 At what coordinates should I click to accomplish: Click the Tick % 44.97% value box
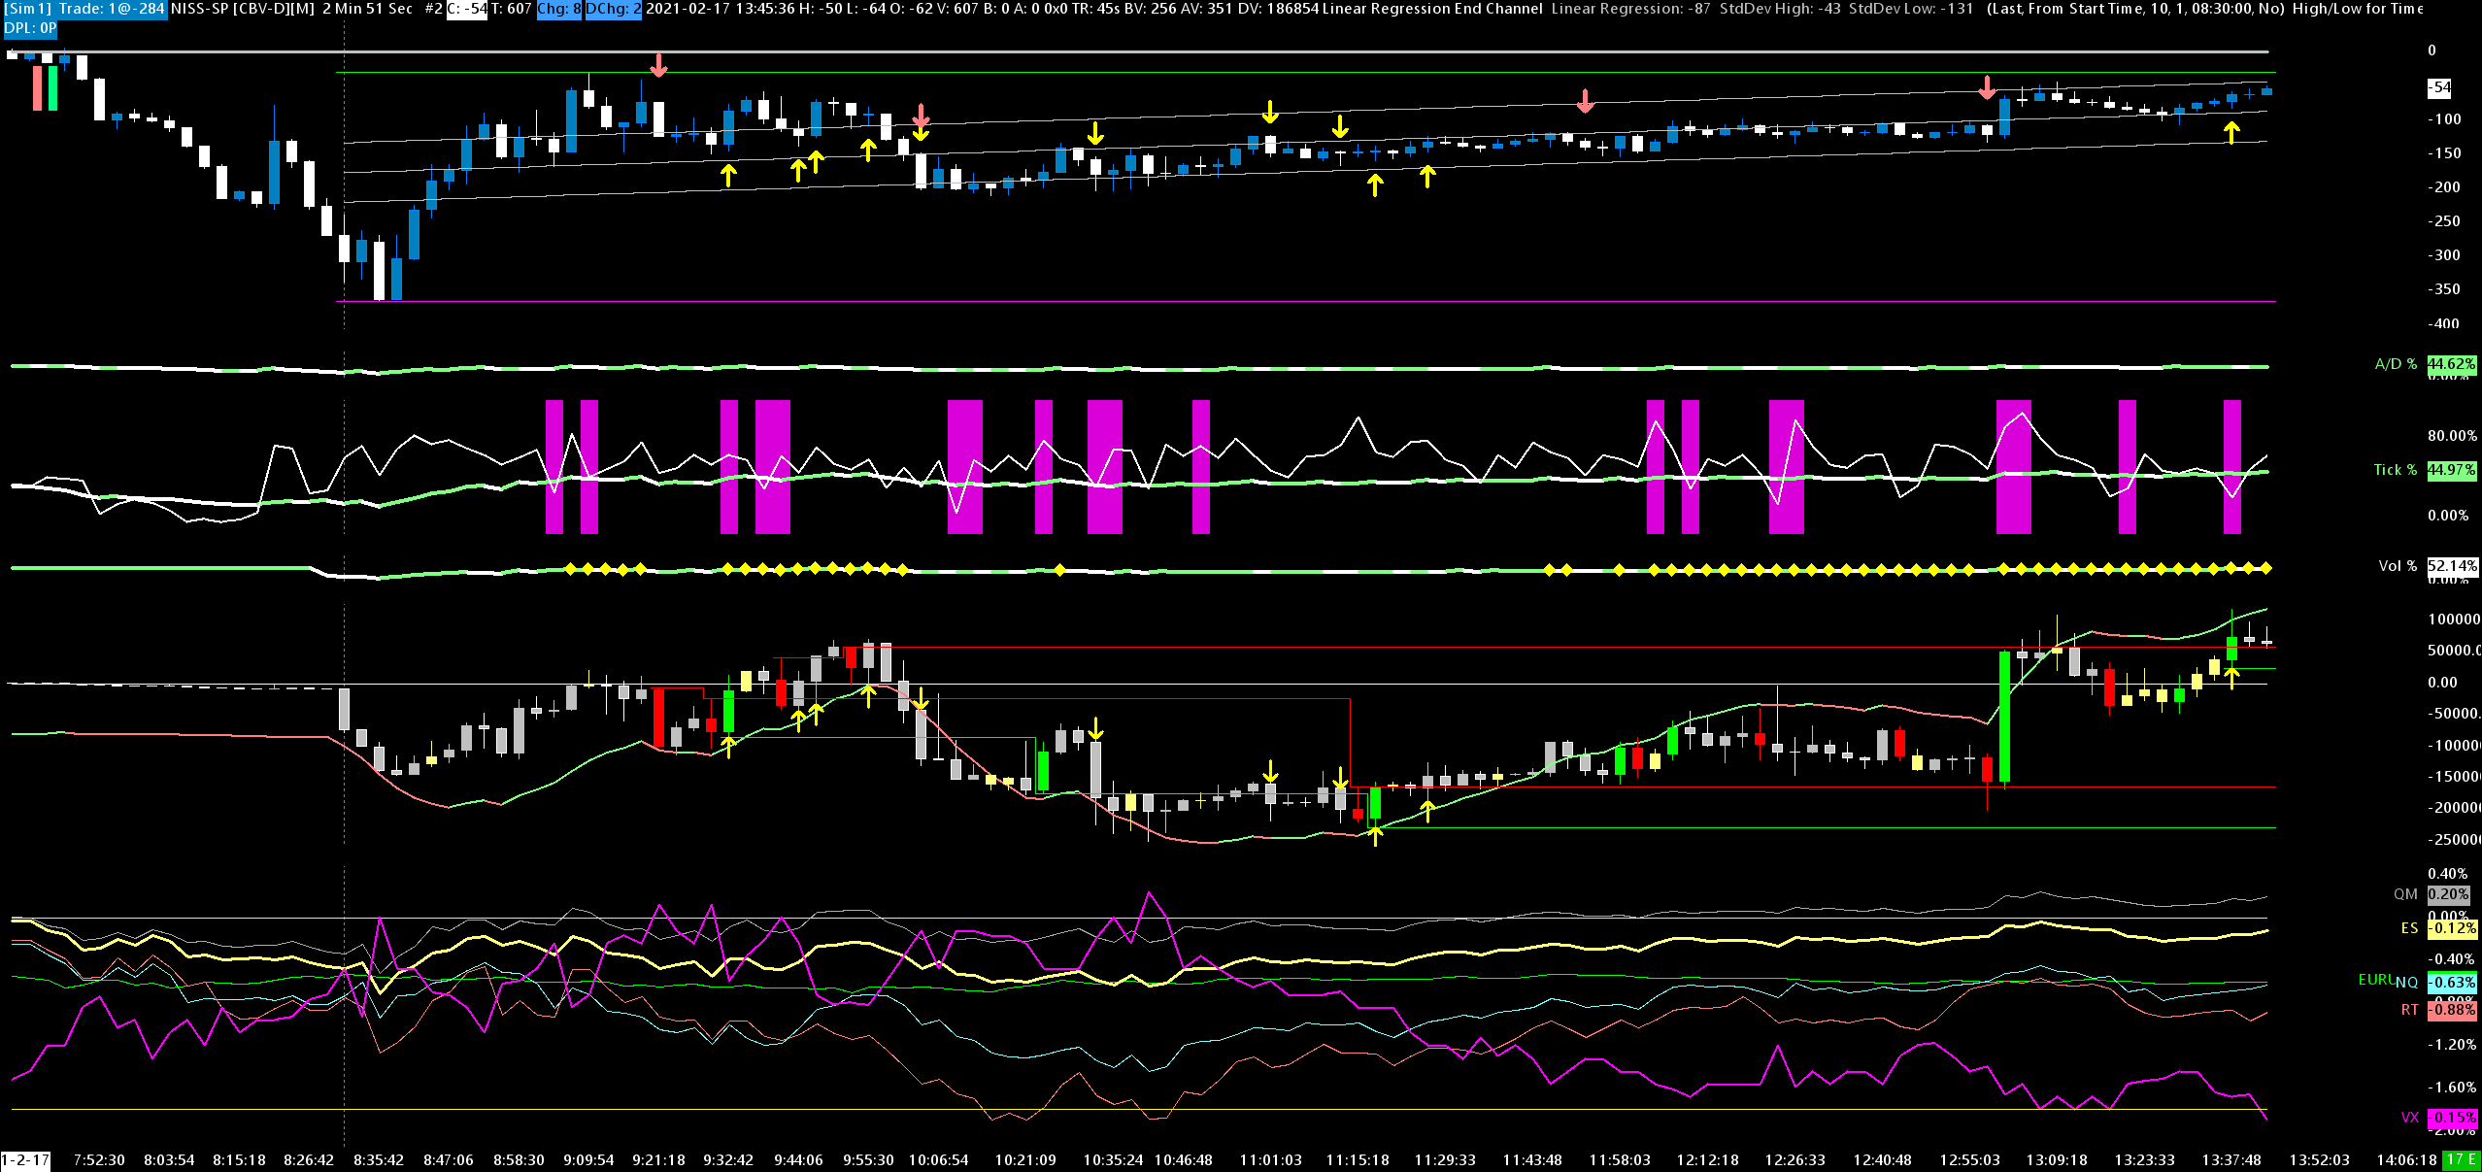click(x=2451, y=470)
